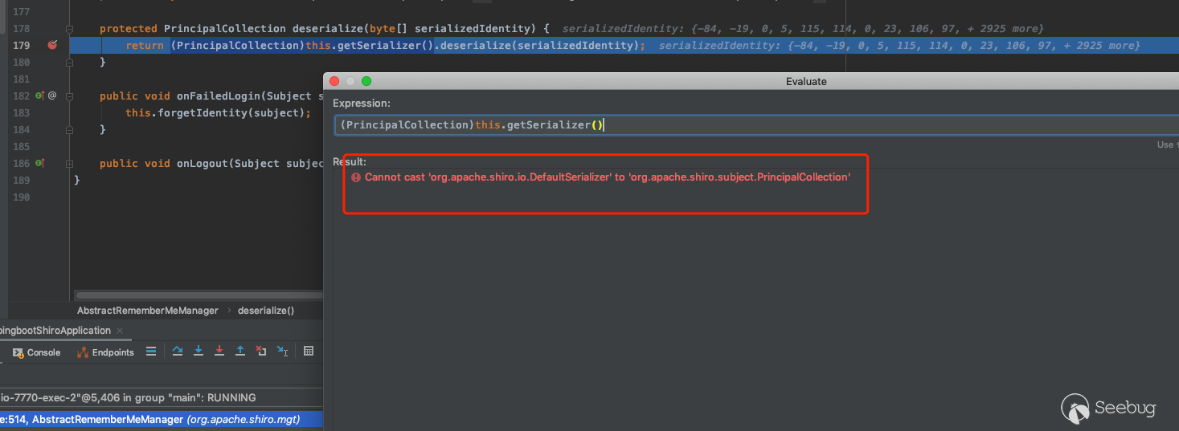Collapse the deserialize method at line 178
The width and height of the screenshot is (1179, 431).
click(x=70, y=29)
